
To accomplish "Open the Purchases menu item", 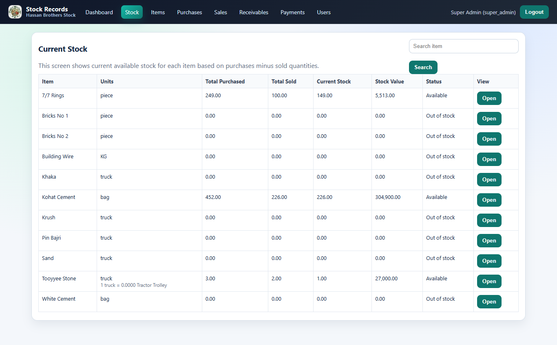I will point(189,12).
